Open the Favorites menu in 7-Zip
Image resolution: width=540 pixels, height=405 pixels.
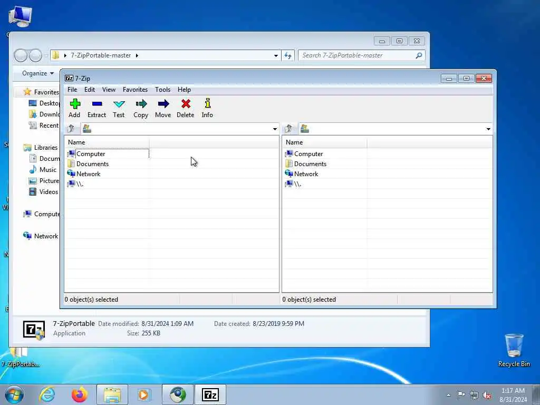pyautogui.click(x=135, y=90)
